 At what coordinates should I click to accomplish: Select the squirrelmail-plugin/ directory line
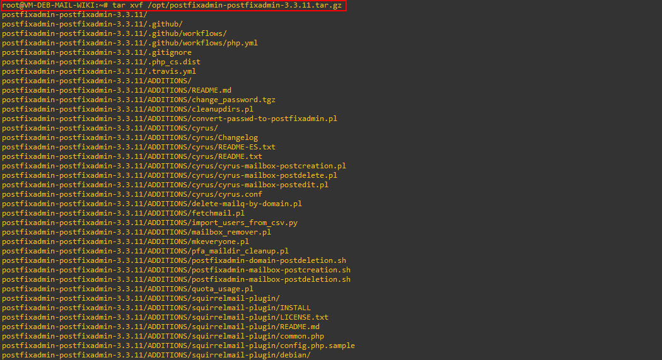coord(141,298)
